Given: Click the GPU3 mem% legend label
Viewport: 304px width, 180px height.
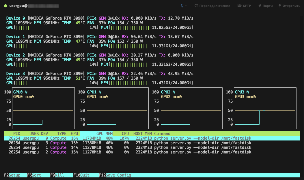Looking at the screenshot, I should coord(245,97).
